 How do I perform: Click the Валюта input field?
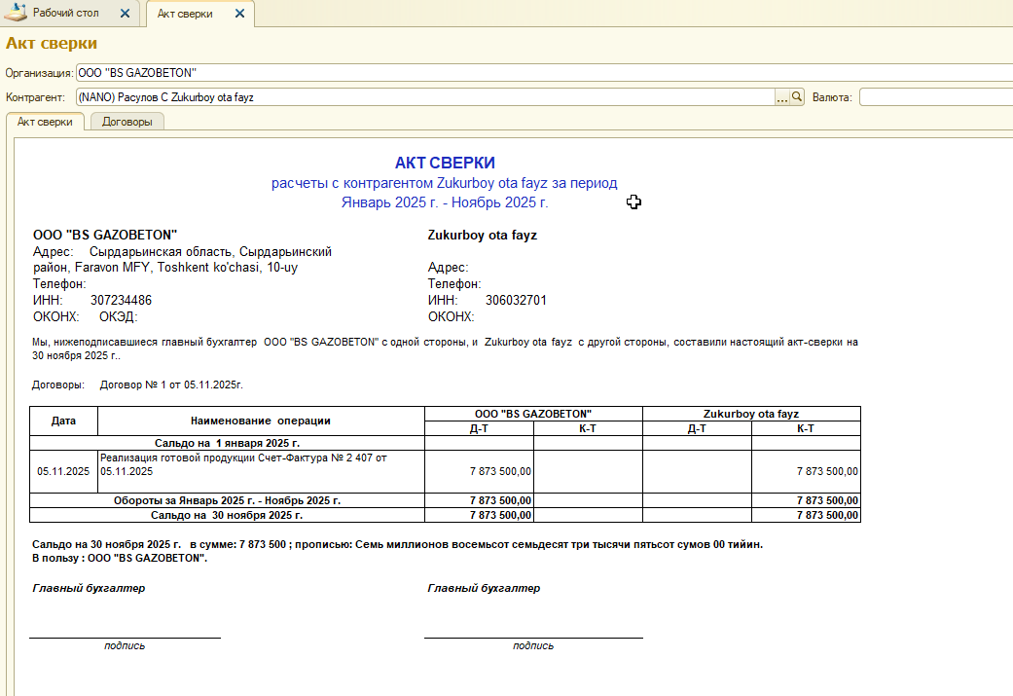click(936, 97)
